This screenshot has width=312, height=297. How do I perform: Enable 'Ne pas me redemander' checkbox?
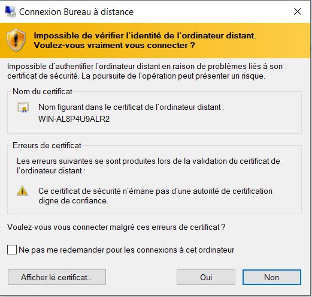[x=12, y=250]
